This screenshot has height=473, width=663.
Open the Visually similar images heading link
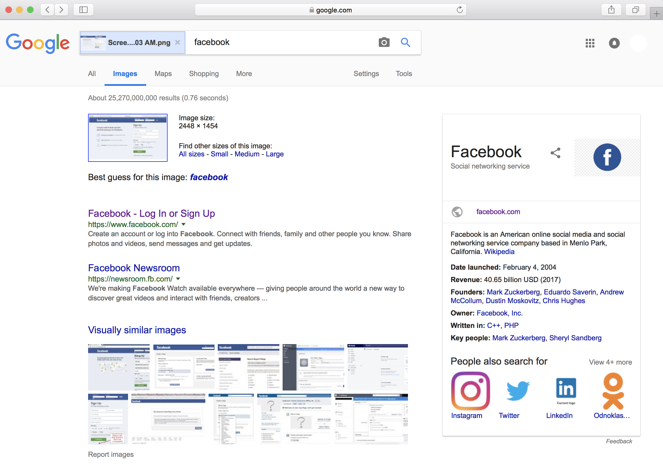(x=137, y=330)
